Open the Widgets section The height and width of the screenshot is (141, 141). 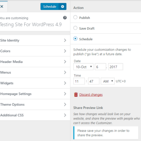pyautogui.click(x=35, y=83)
